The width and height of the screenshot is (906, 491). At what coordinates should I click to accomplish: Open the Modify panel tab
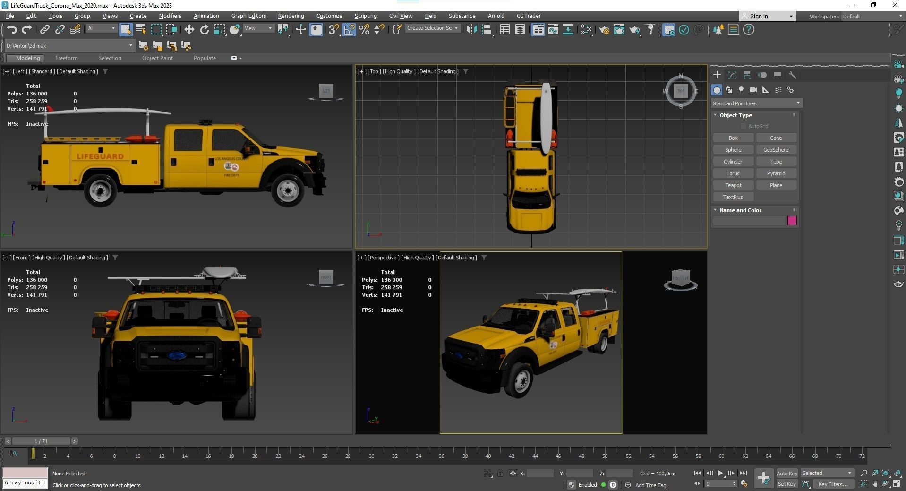pos(732,75)
